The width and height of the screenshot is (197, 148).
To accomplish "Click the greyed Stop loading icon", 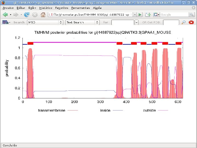I will [x=35, y=15].
